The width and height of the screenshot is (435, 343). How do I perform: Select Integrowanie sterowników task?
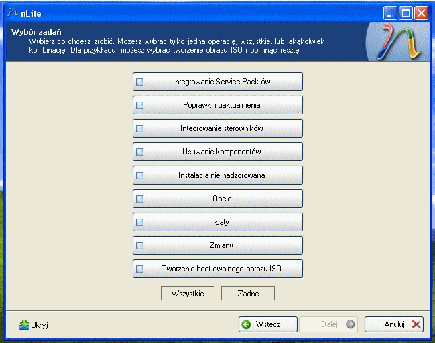coord(217,128)
